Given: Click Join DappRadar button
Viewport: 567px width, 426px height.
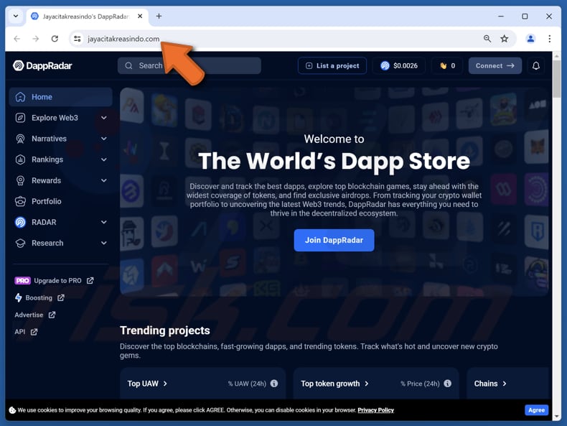Looking at the screenshot, I should pyautogui.click(x=334, y=241).
